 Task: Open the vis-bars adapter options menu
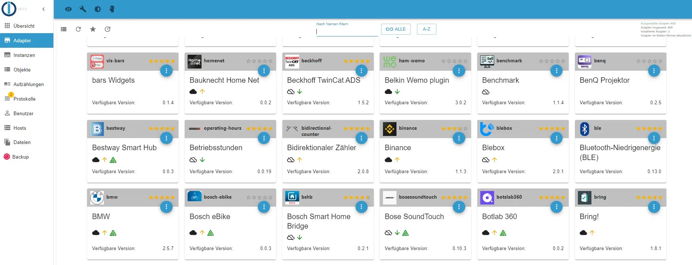(x=166, y=71)
